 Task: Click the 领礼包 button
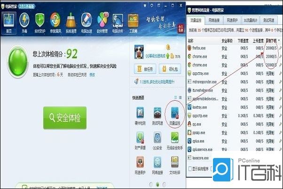click(170, 69)
